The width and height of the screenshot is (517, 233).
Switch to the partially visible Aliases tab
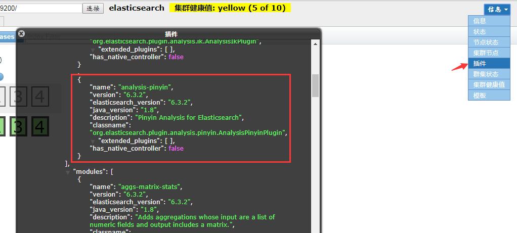pos(7,37)
